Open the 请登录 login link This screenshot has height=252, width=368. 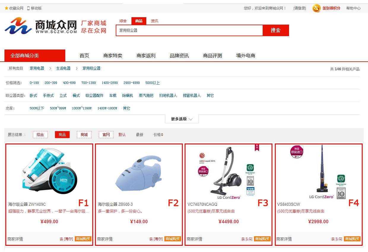click(x=299, y=8)
